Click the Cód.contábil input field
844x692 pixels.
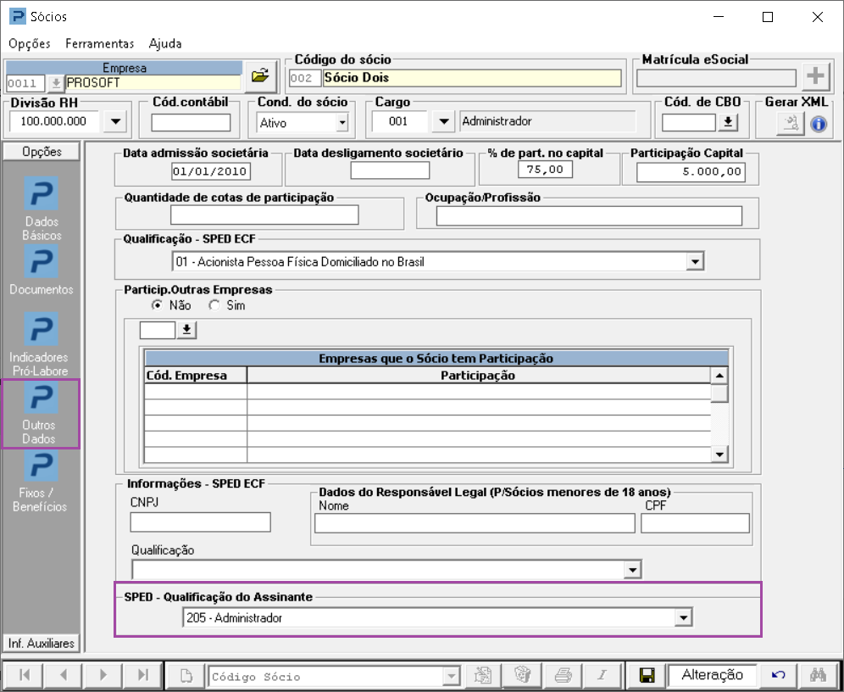point(191,123)
